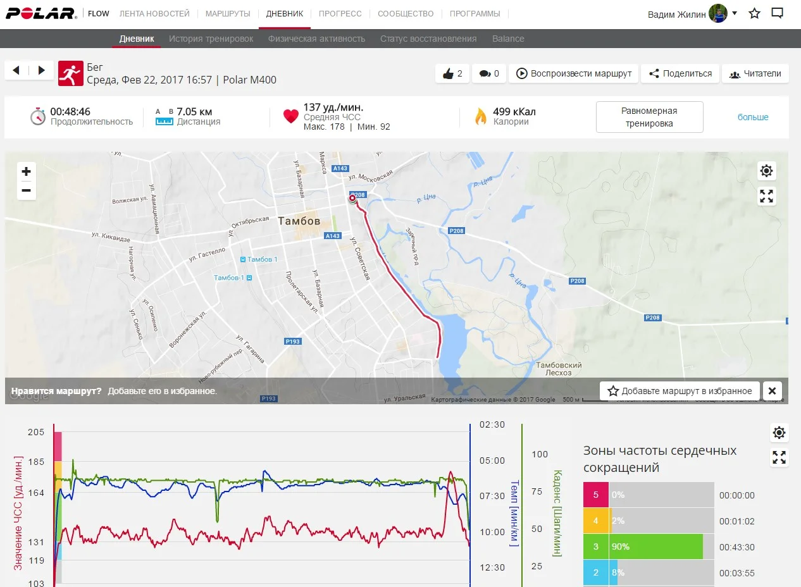The height and width of the screenshot is (587, 801).
Task: Select История тренировок tab
Action: tap(211, 39)
